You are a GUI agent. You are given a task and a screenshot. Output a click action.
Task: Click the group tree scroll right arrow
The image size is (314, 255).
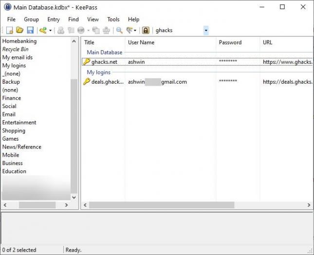[x=66, y=205]
